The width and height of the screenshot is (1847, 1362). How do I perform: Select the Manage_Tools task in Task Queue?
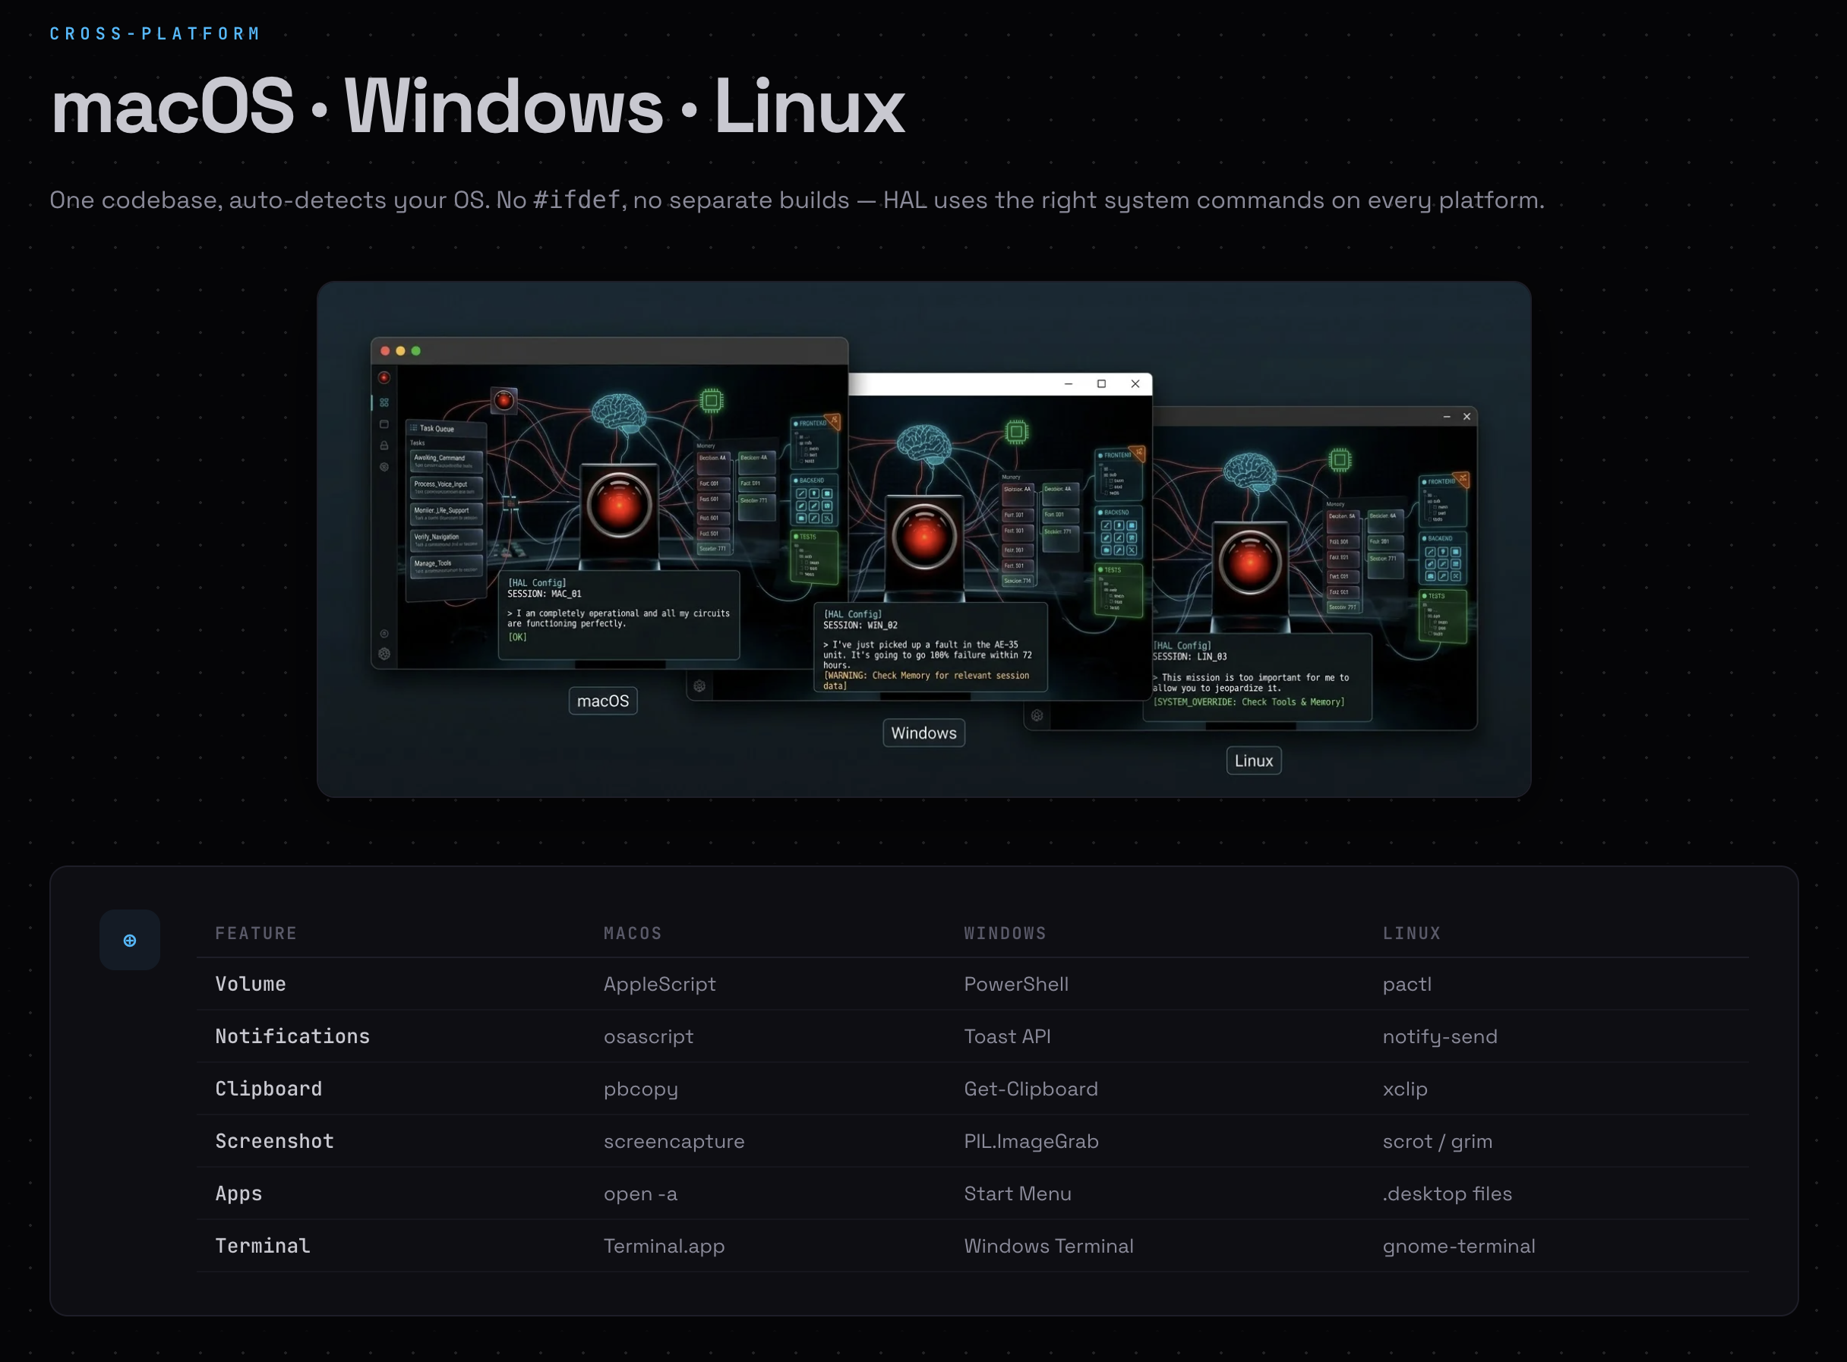pyautogui.click(x=446, y=566)
